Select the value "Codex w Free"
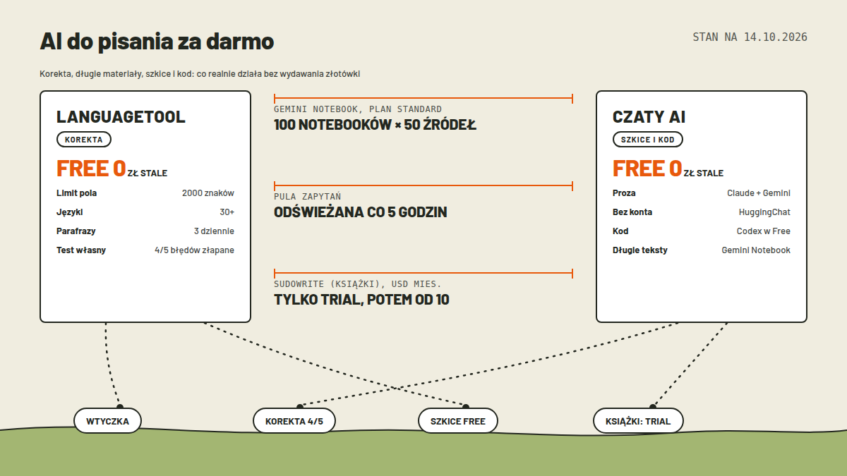 (764, 231)
